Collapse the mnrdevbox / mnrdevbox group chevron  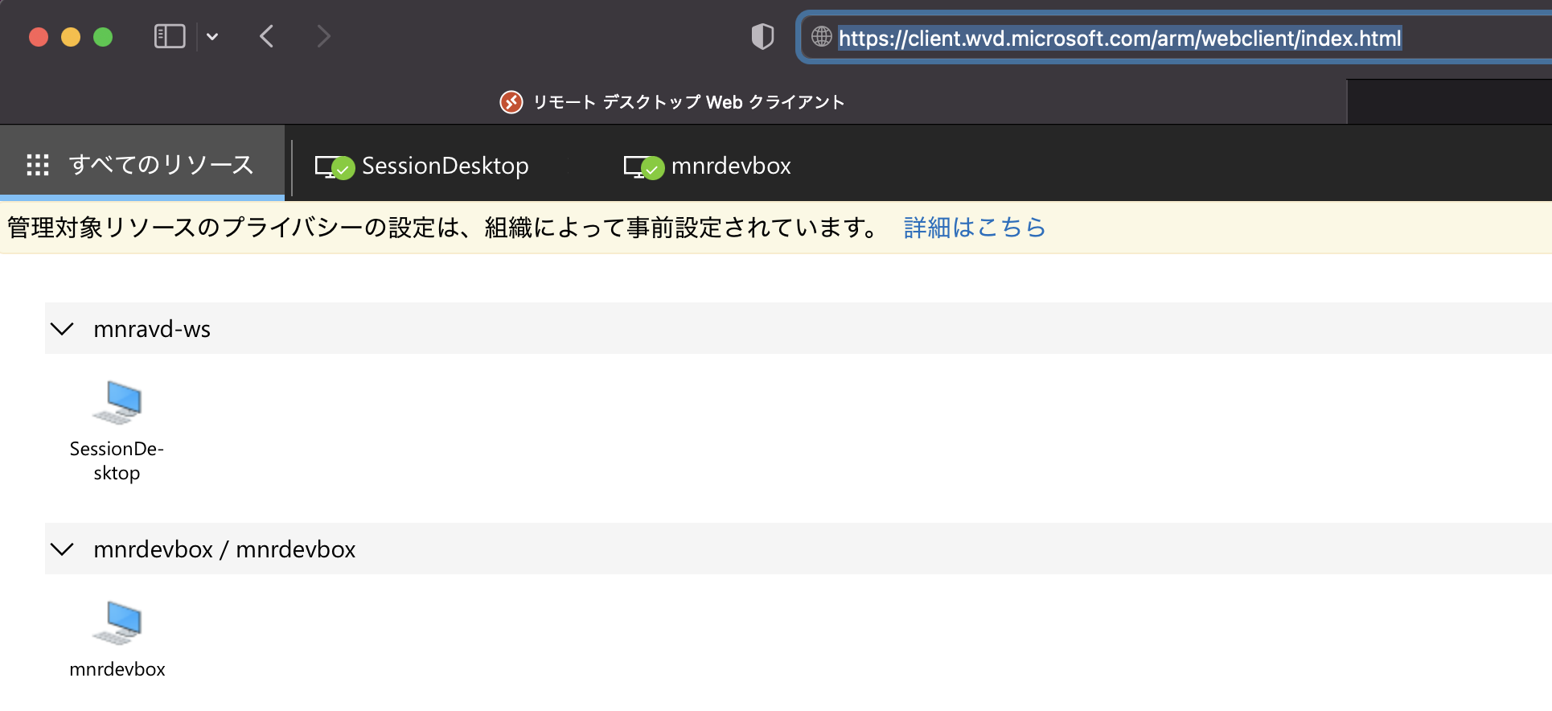tap(62, 549)
